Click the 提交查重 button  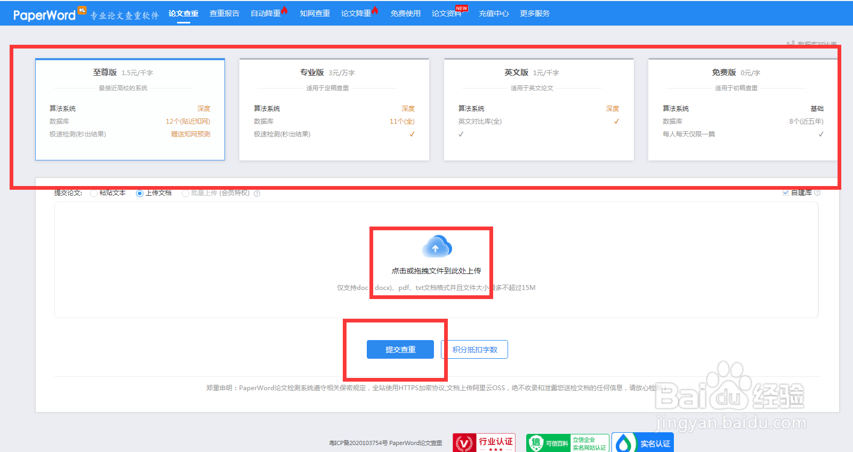400,350
